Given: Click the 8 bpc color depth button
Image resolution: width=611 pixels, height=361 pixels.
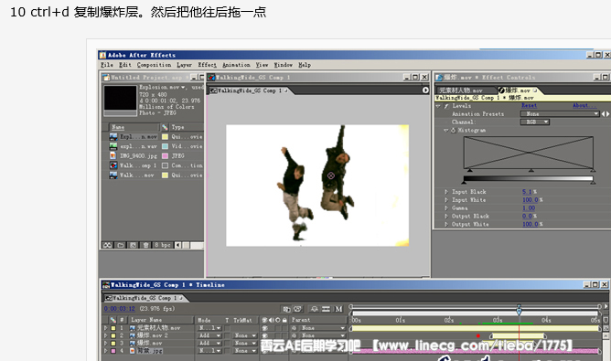Looking at the screenshot, I should point(163,245).
